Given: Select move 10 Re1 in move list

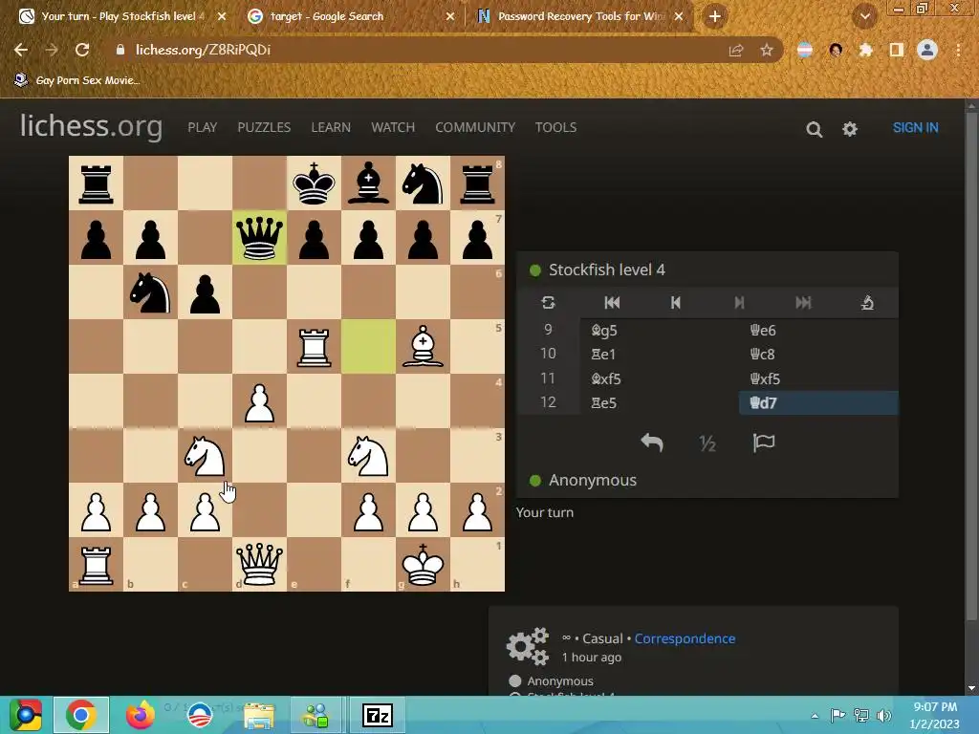Looking at the screenshot, I should [660, 354].
